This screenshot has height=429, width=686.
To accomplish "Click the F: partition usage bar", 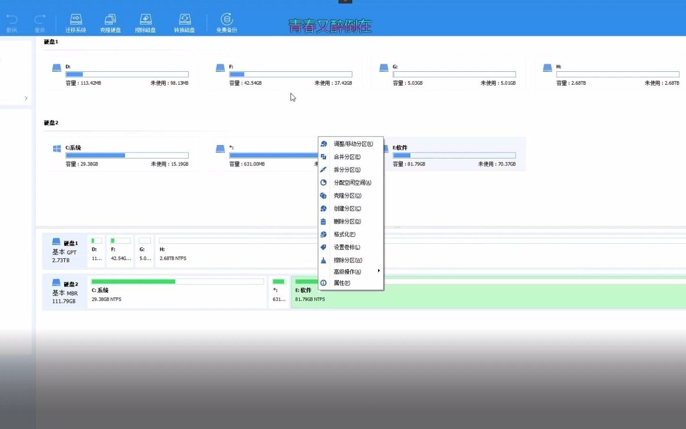I will (x=291, y=74).
